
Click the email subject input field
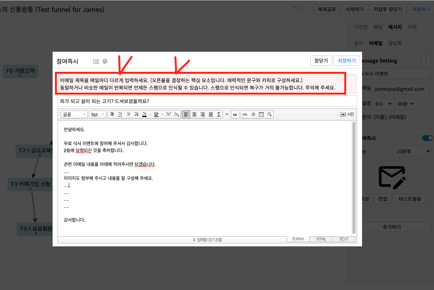click(x=207, y=101)
